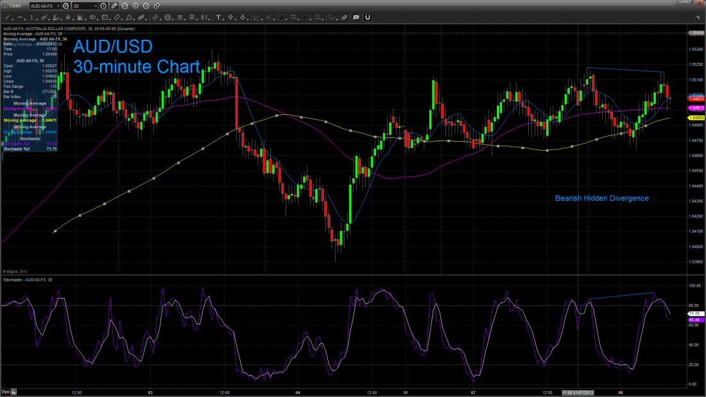Expand the 30 interval dropdown
706x397 pixels.
click(x=96, y=6)
